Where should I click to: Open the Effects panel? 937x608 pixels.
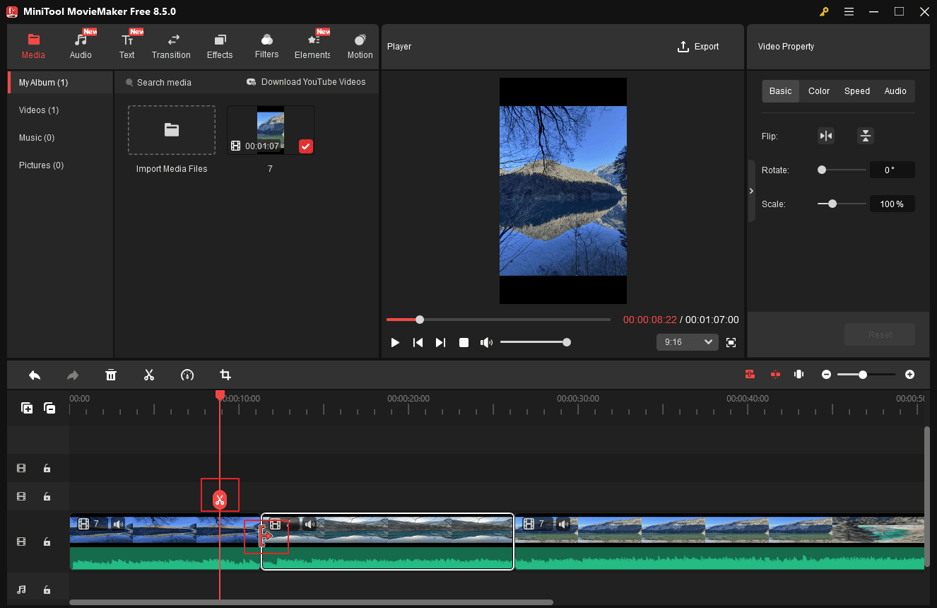pyautogui.click(x=219, y=43)
